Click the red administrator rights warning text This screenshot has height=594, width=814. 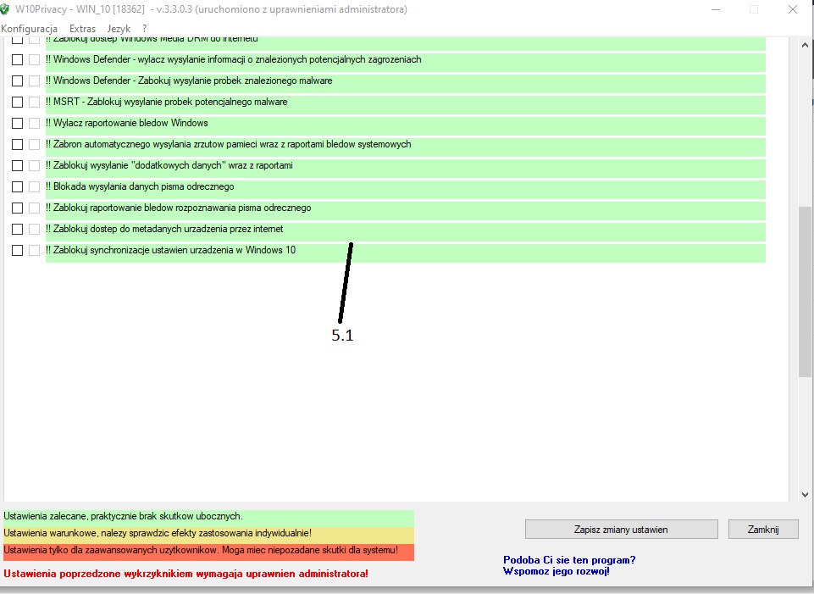point(186,574)
